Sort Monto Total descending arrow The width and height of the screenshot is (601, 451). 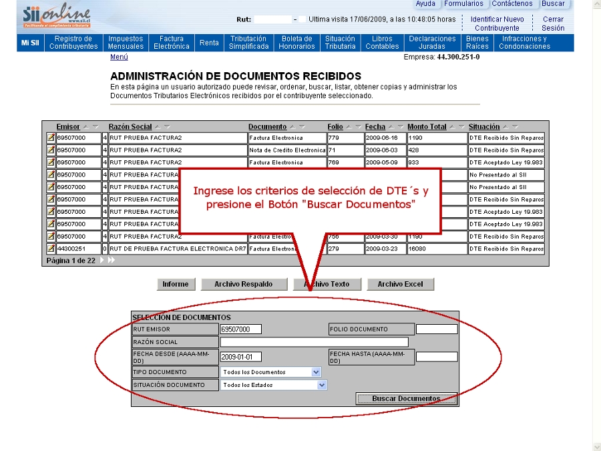461,126
